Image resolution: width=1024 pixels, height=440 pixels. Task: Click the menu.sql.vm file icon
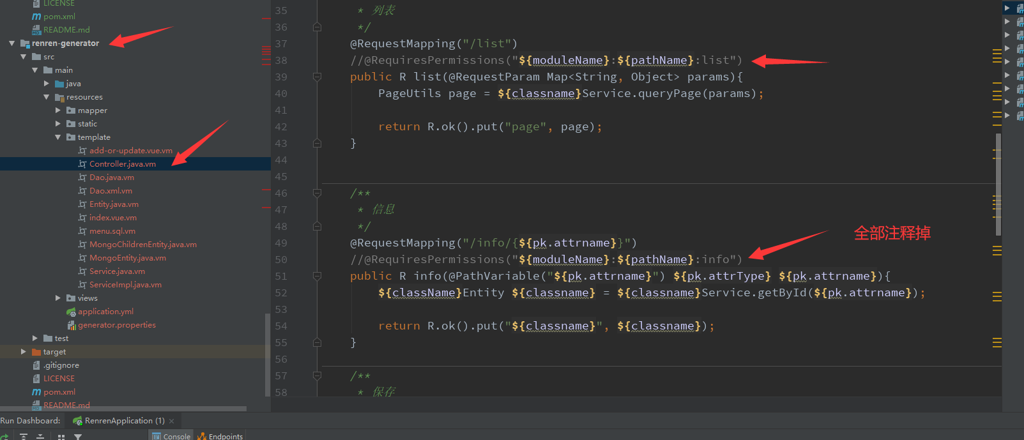tap(82, 231)
